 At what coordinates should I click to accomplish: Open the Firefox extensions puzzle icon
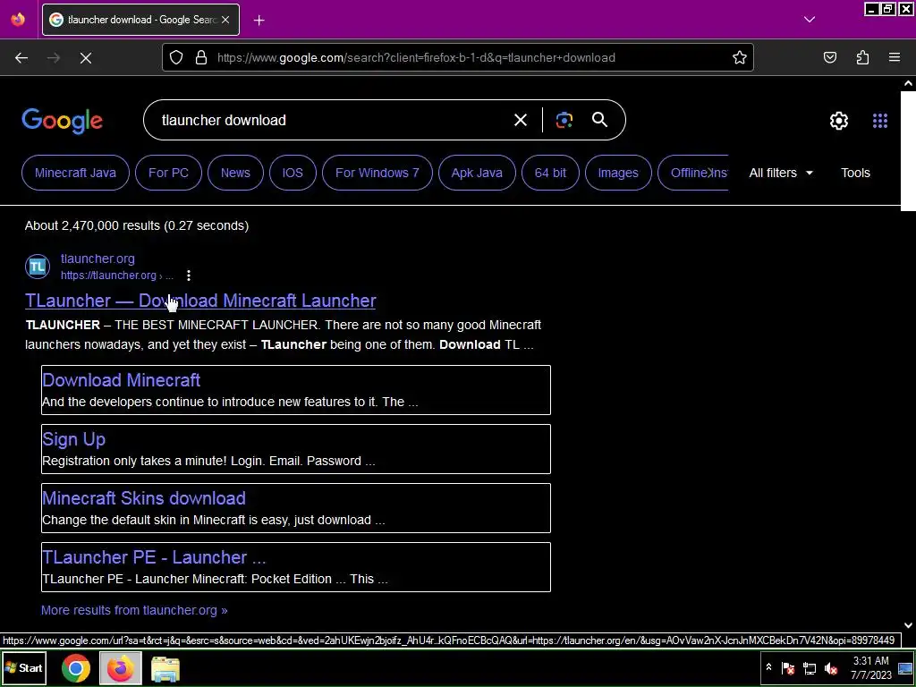click(862, 57)
